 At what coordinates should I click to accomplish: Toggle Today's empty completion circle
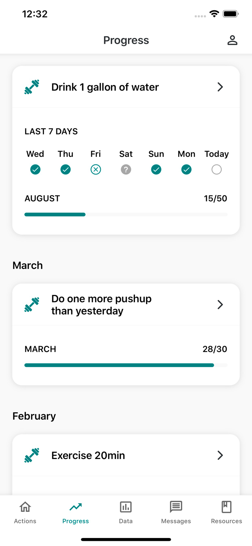click(216, 169)
